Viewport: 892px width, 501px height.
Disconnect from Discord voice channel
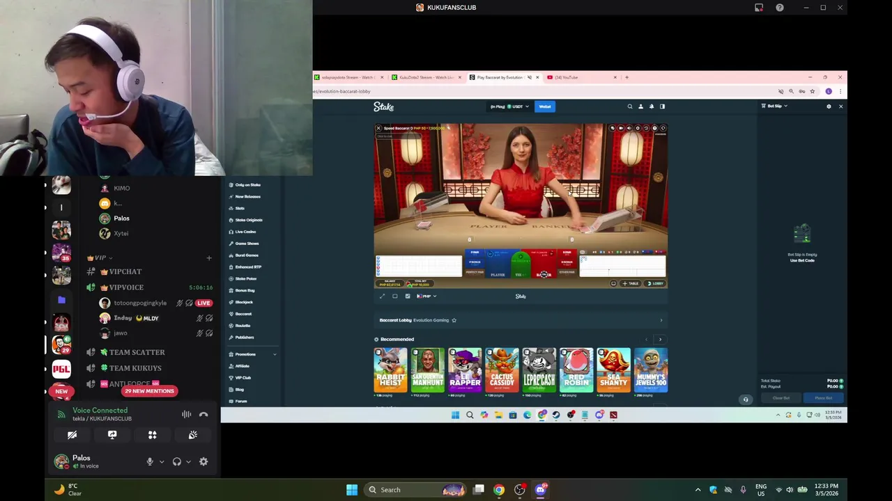coord(203,414)
